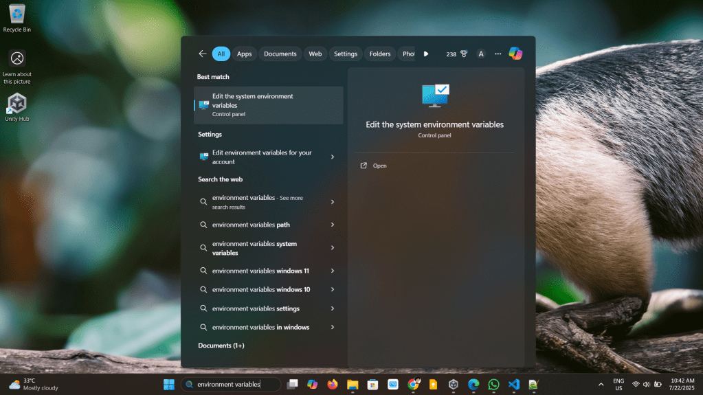This screenshot has height=395, width=703.
Task: Open File Explorer from the taskbar
Action: (x=353, y=385)
